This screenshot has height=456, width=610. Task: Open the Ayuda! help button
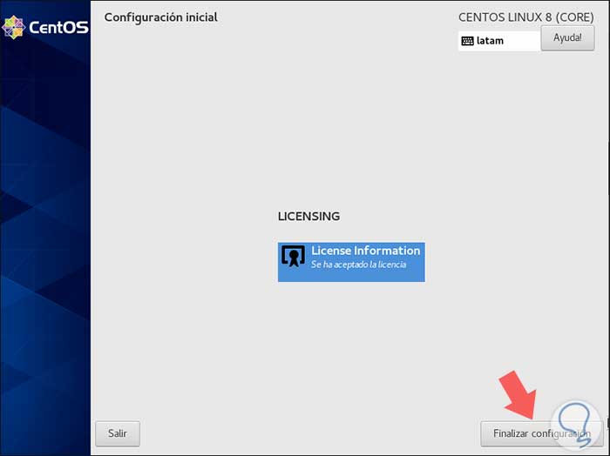point(567,38)
